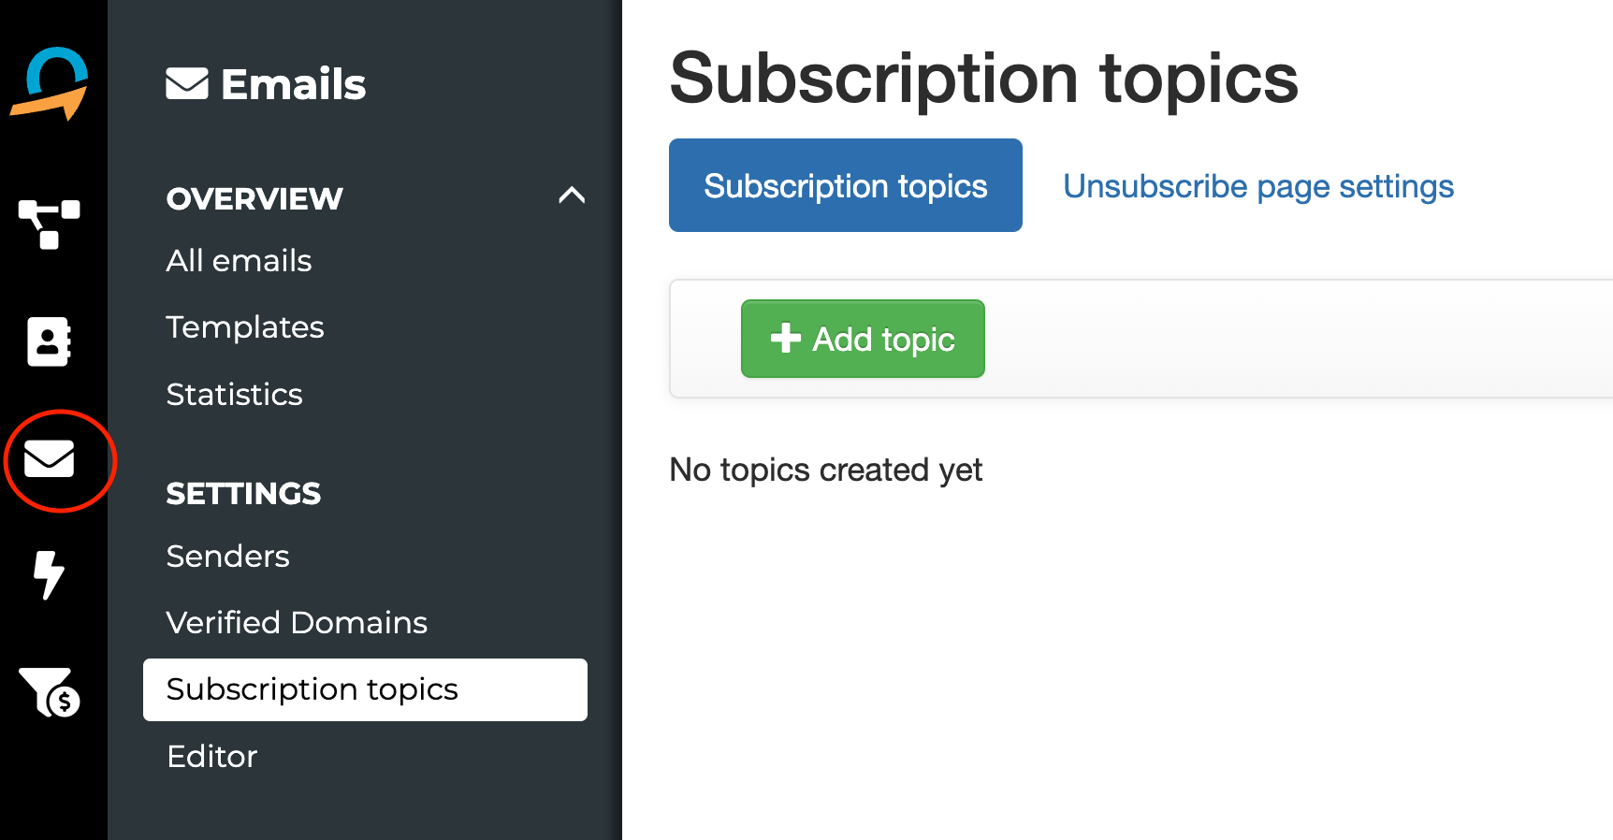Click the envelope icon beside Emails heading

(187, 83)
